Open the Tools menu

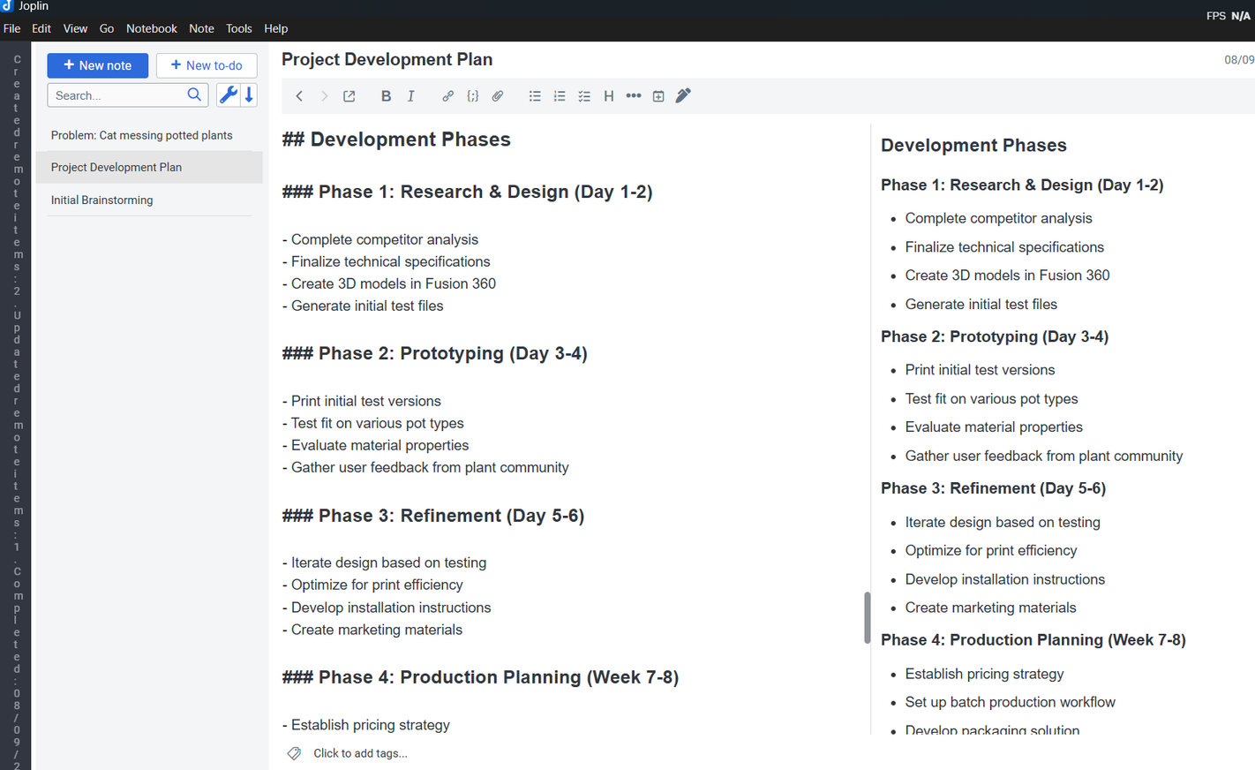click(x=238, y=28)
